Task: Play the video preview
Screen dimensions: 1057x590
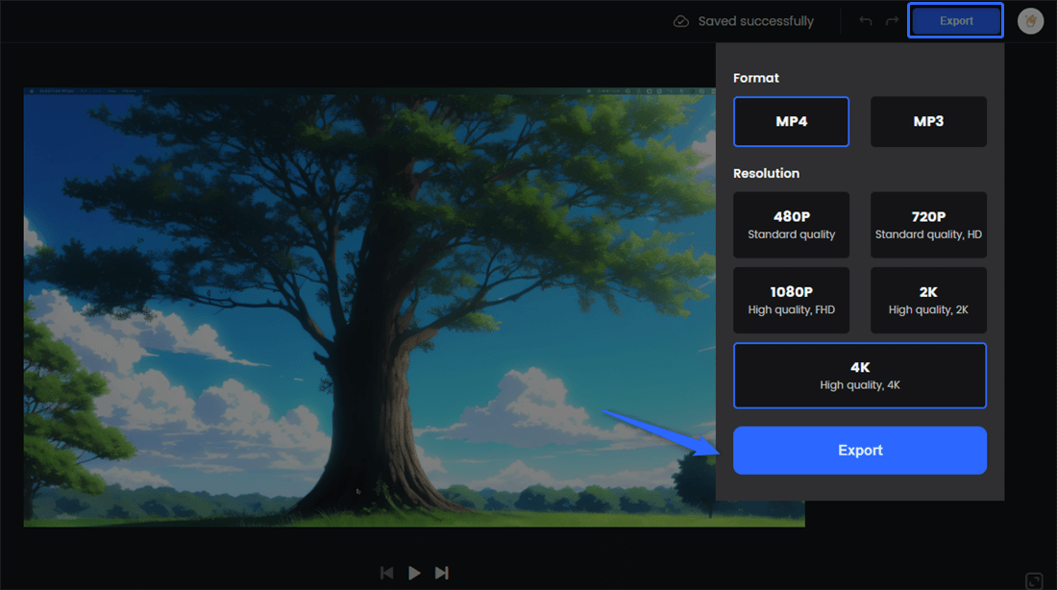Action: pyautogui.click(x=414, y=573)
